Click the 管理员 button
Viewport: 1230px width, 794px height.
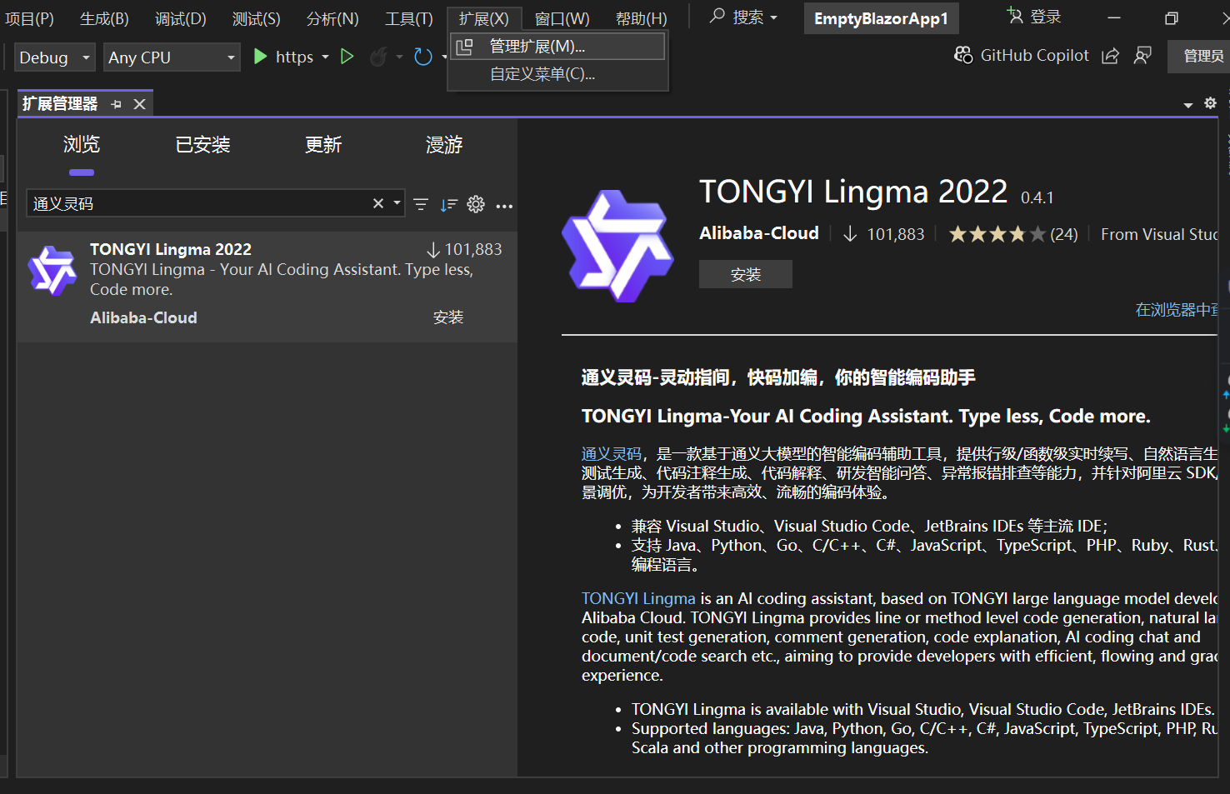click(x=1200, y=56)
